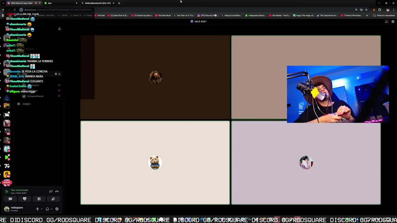Open the orange extension icon

pos(374,10)
